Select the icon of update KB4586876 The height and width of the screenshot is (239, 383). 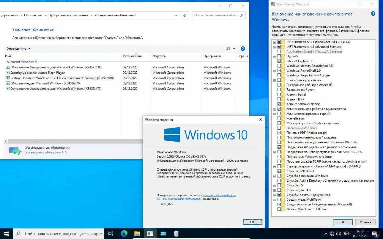(x=8, y=83)
